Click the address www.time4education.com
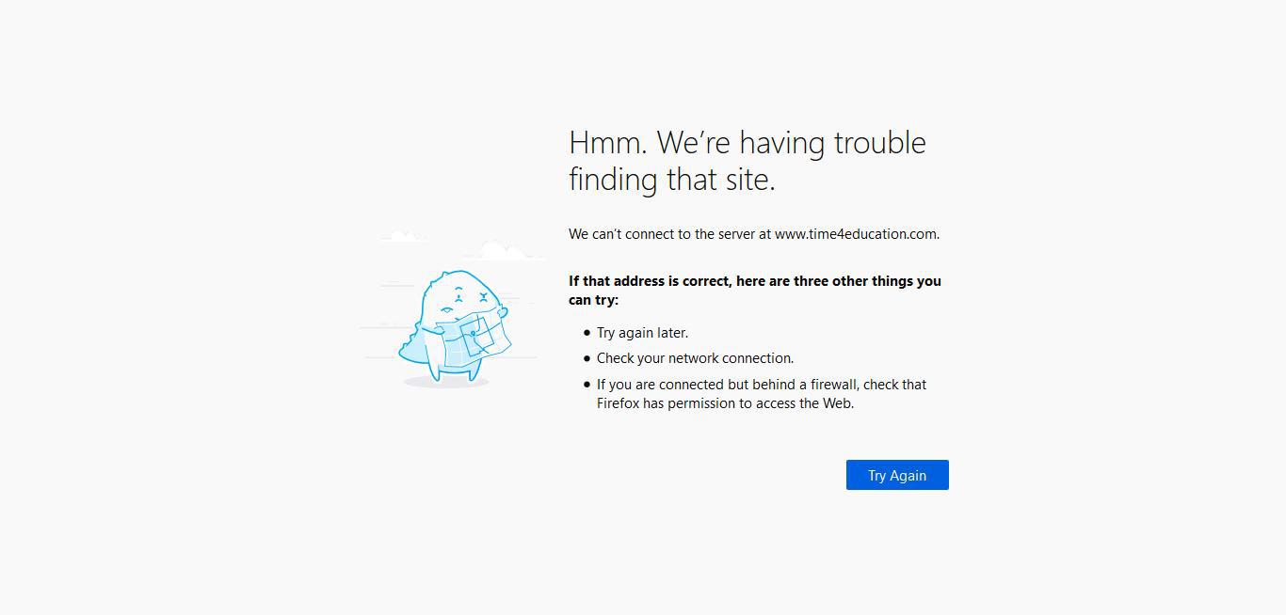1286x615 pixels. click(856, 234)
